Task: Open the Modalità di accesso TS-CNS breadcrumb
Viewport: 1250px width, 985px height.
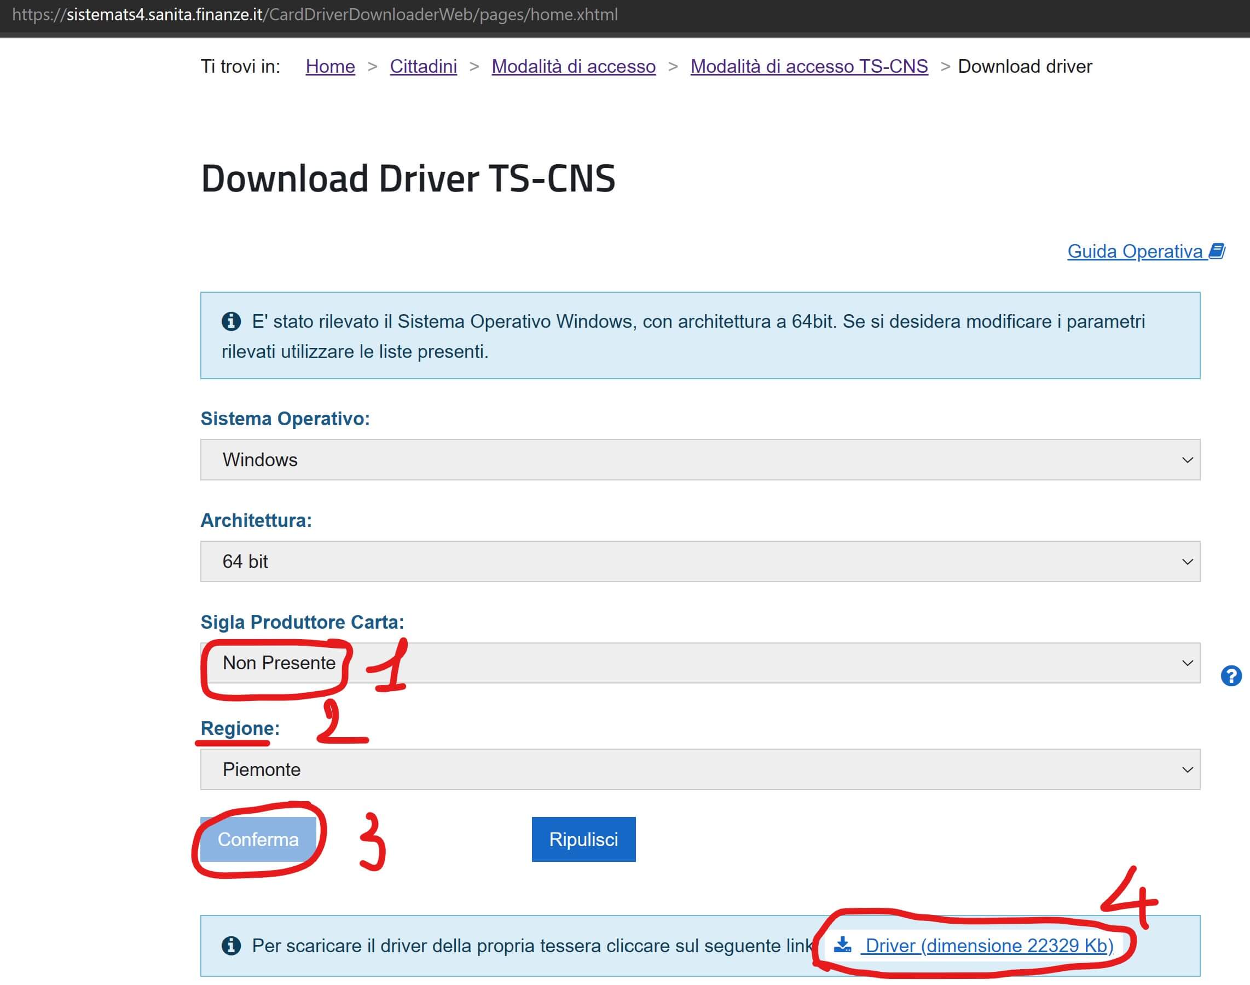Action: tap(809, 66)
